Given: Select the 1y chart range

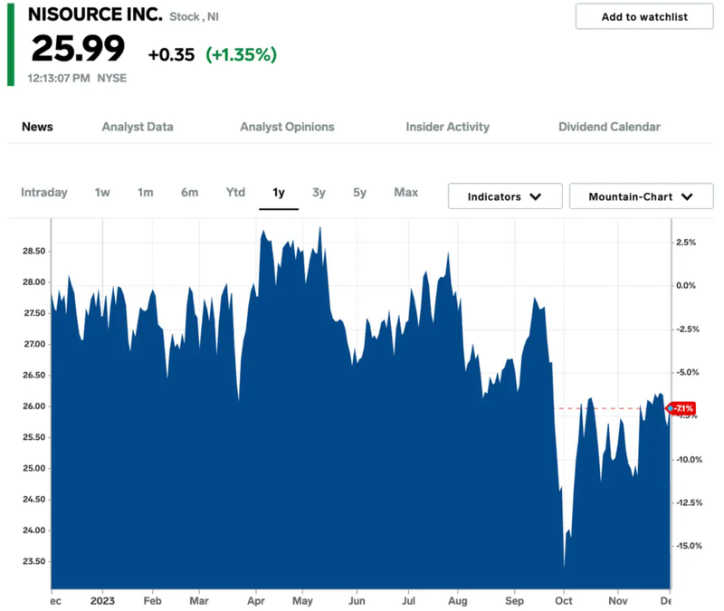Looking at the screenshot, I should click(x=279, y=192).
